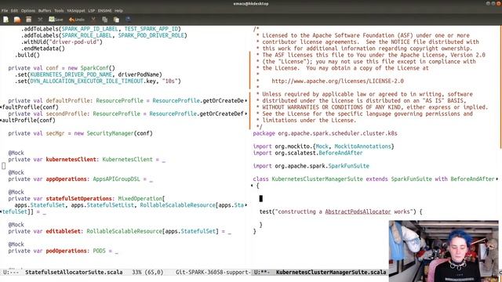
Task: Click MockitoAnnotations in the import line
Action: (362, 146)
